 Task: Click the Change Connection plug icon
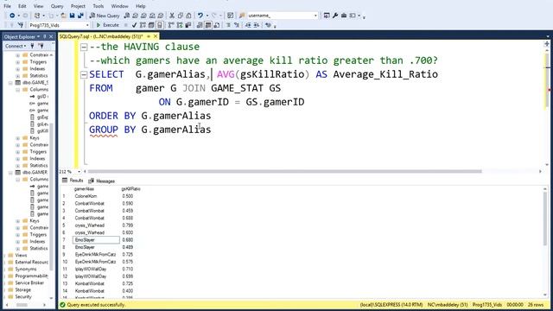pyautogui.click(x=21, y=25)
